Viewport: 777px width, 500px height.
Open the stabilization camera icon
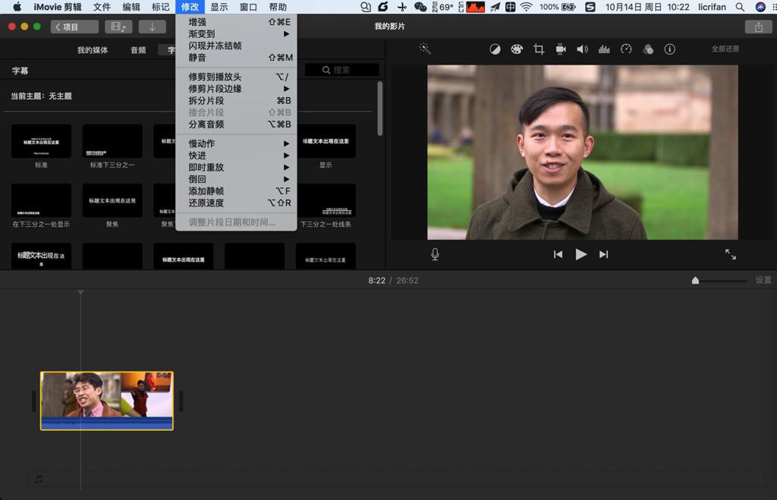click(x=561, y=49)
